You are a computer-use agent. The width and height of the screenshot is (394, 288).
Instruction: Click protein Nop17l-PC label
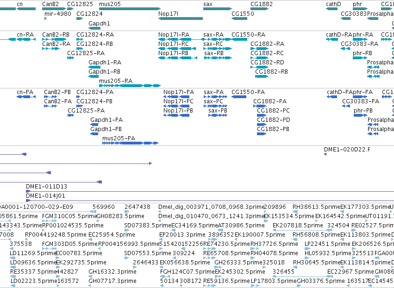tap(178, 101)
